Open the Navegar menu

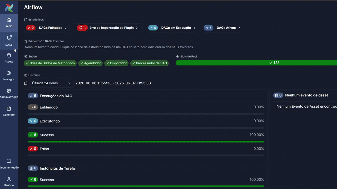(x=9, y=76)
